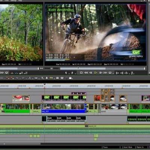150x150 pixels.
Task: Click the Rewind button in the recorder
Action: click(x=86, y=73)
